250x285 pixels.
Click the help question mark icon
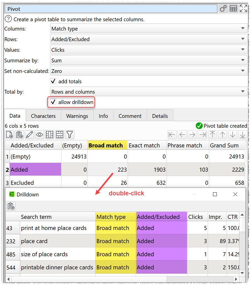(8, 19)
